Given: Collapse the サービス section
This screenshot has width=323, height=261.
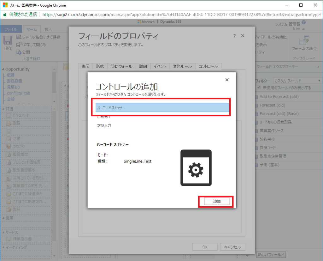Looking at the screenshot, I should (3, 232).
